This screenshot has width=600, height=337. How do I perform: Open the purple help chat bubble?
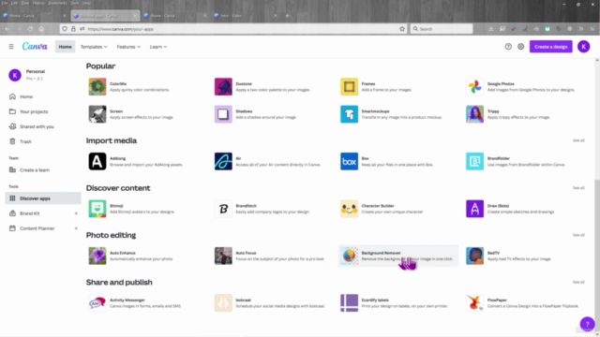(x=587, y=324)
